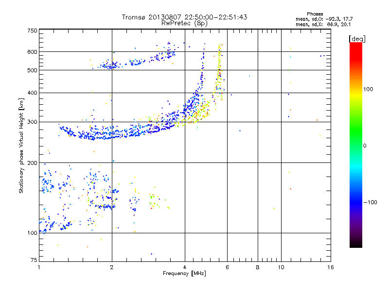This screenshot has width=389, height=291.
Task: Click the x-axis '6' tick label
Action: tap(227, 267)
